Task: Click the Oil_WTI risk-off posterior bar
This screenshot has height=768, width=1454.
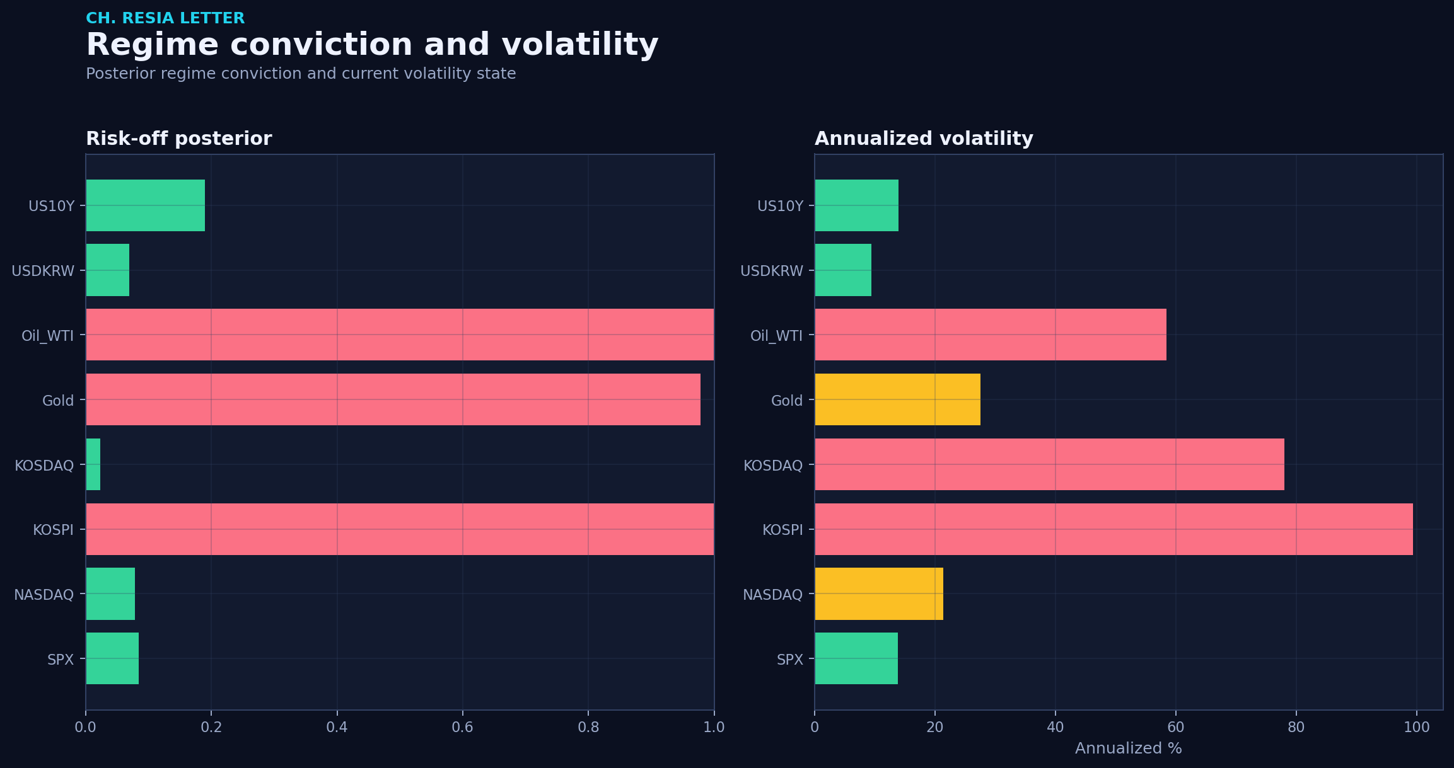Action: click(400, 335)
